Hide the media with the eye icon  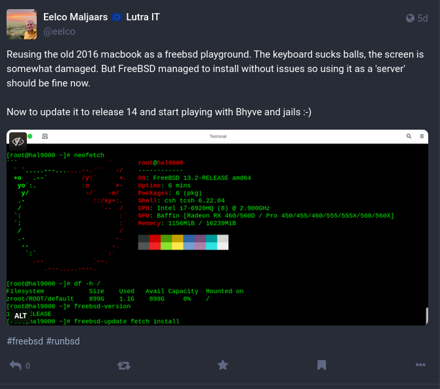18,141
